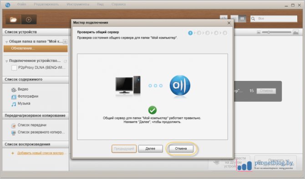Open the Инструменты menu
This screenshot has width=305, height=179.
78,4
